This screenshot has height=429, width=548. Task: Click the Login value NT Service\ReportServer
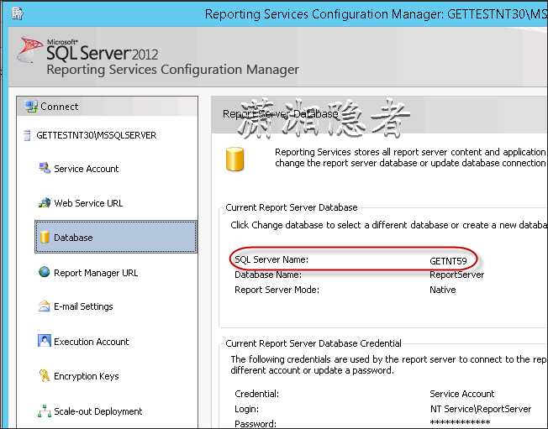(481, 409)
